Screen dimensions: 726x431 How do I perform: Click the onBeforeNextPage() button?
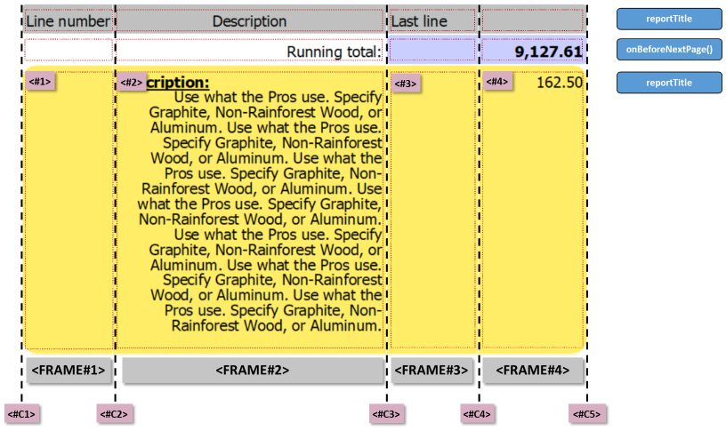tap(669, 50)
